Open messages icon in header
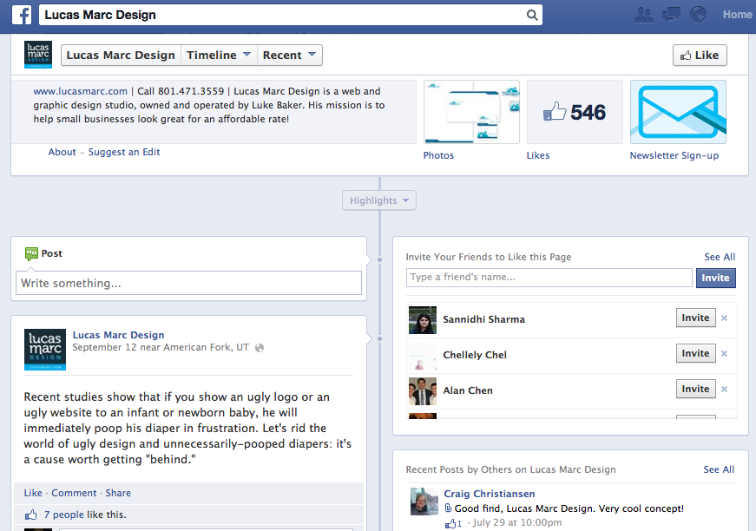 tap(671, 15)
